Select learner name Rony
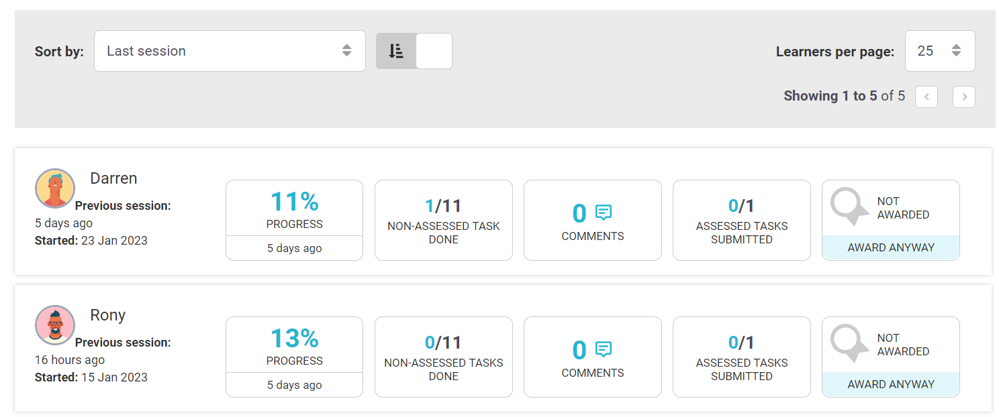Viewport: 999px width, 417px height. (108, 314)
